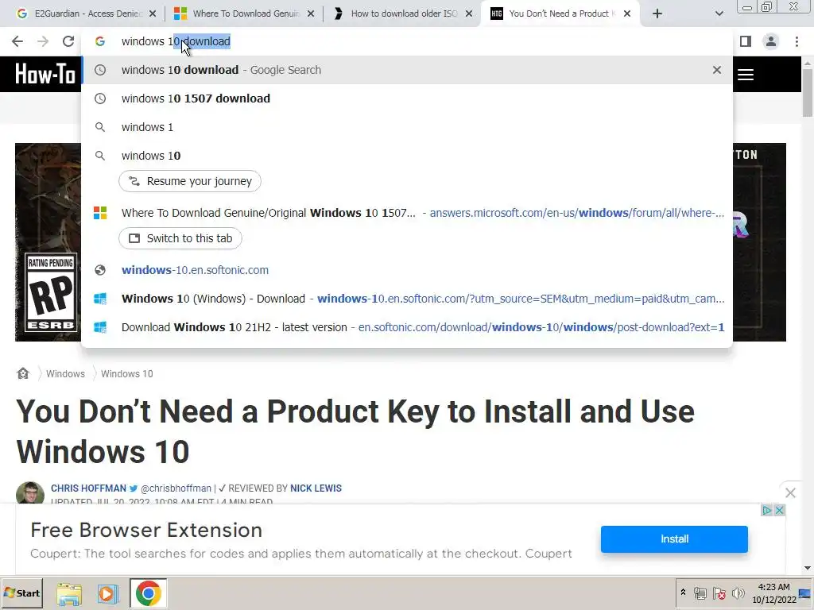Image resolution: width=814 pixels, height=610 pixels.
Task: Open NICK LEWIS reviewer link
Action: coord(316,488)
